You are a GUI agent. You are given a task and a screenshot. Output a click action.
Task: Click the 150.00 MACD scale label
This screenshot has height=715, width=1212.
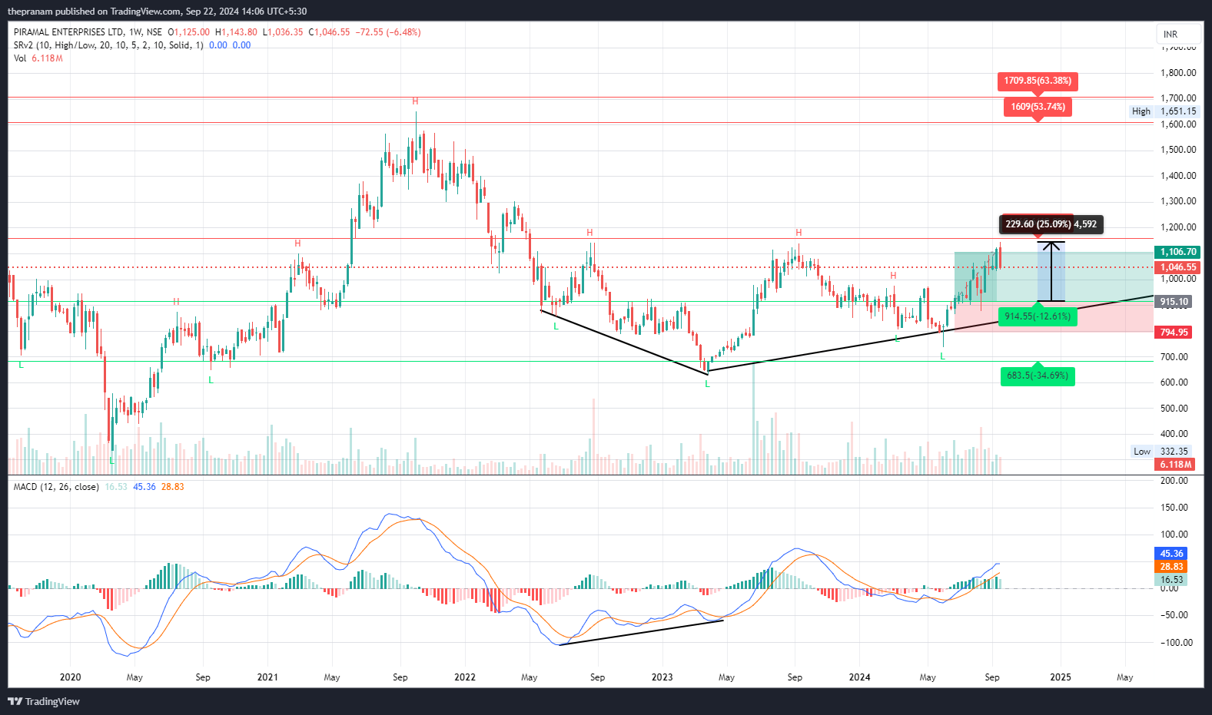click(x=1174, y=508)
